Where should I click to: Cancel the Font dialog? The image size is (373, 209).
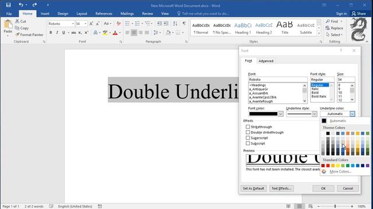click(348, 188)
